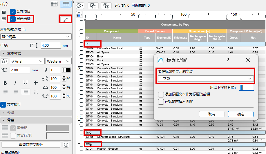
Task: Toggle Bold text formatting
Action: tap(5, 83)
